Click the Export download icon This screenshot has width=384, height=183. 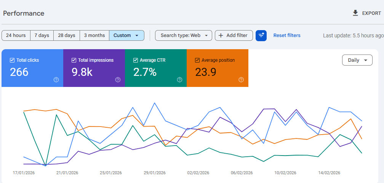click(355, 13)
